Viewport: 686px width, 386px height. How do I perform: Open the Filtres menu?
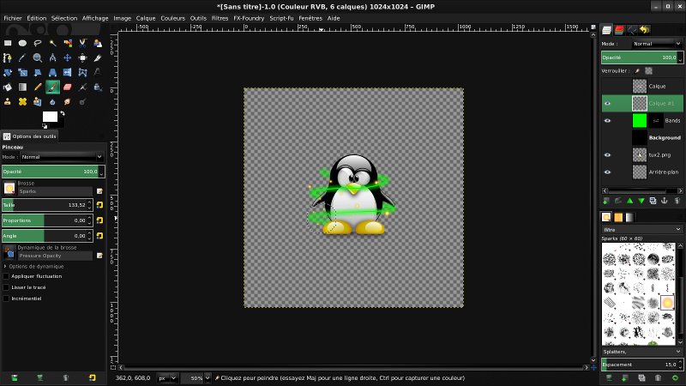click(220, 18)
